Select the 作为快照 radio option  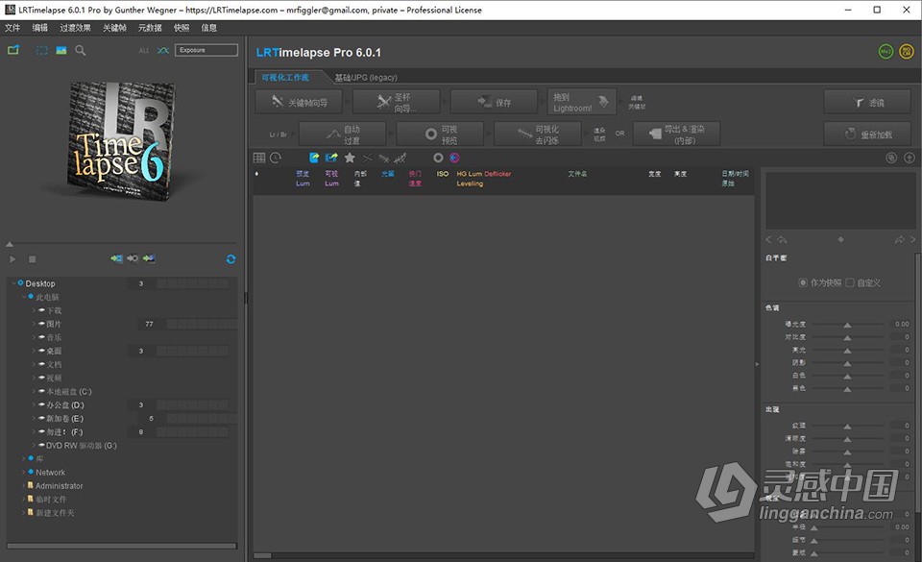[x=803, y=282]
